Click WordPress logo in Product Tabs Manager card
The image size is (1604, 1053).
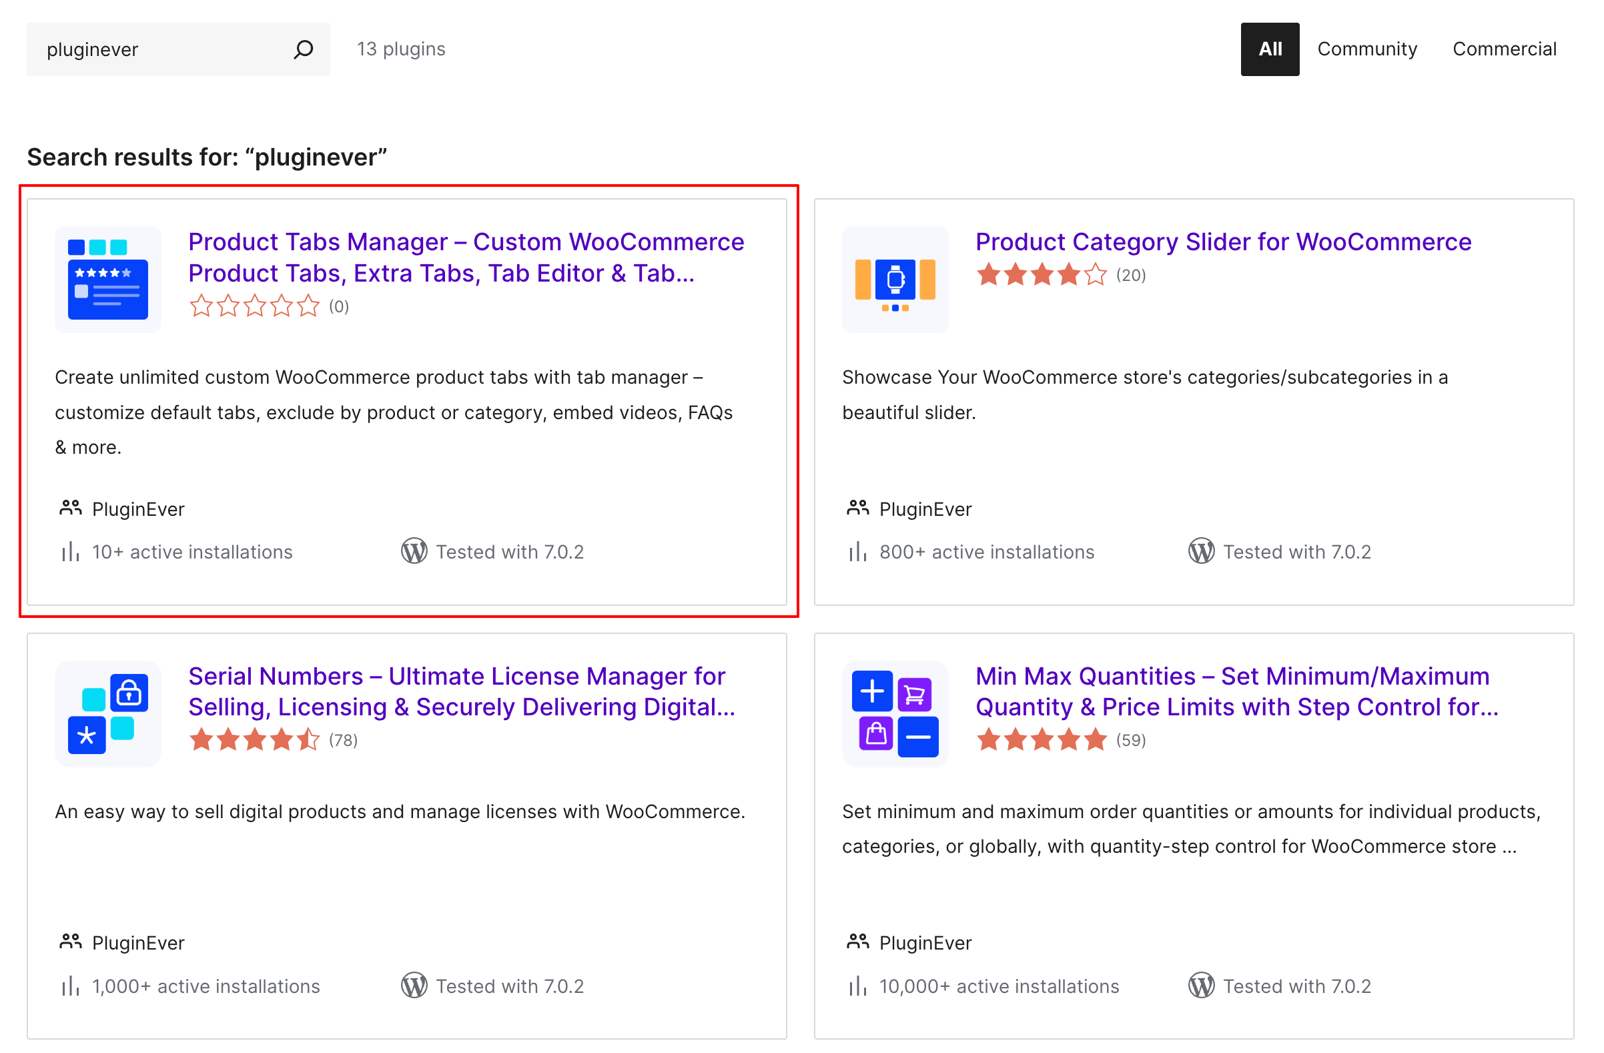414,551
